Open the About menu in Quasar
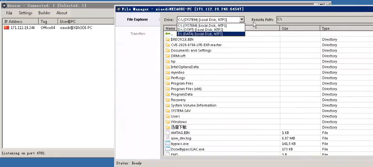 click(x=62, y=13)
